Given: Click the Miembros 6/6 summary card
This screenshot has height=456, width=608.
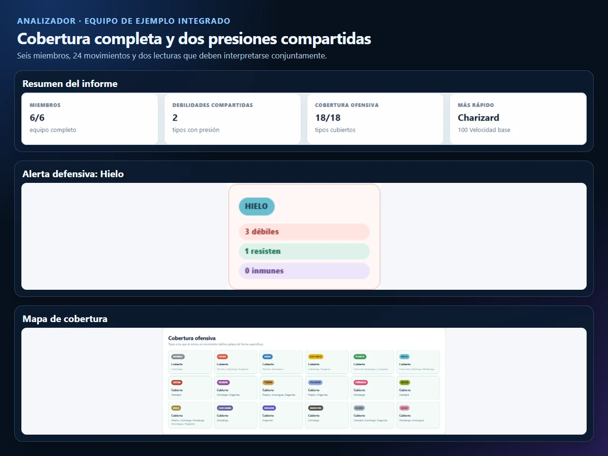Looking at the screenshot, I should [x=90, y=119].
